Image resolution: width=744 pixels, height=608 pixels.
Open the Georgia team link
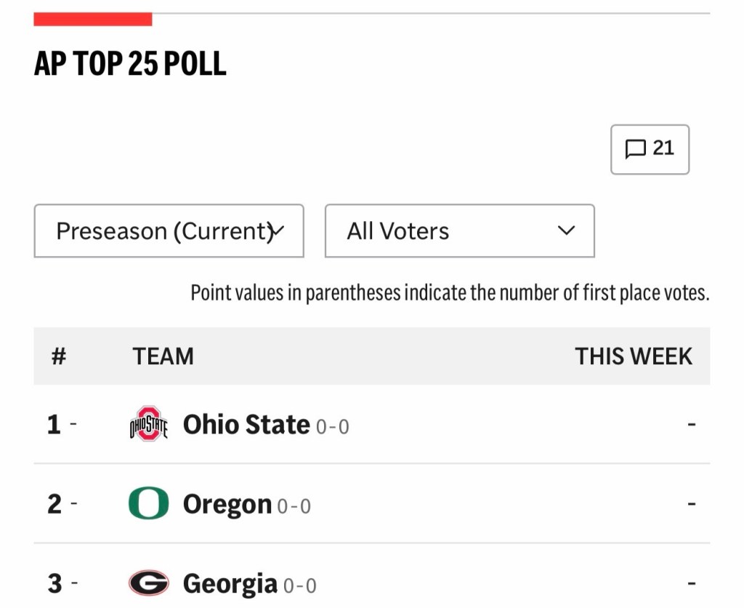coord(230,584)
